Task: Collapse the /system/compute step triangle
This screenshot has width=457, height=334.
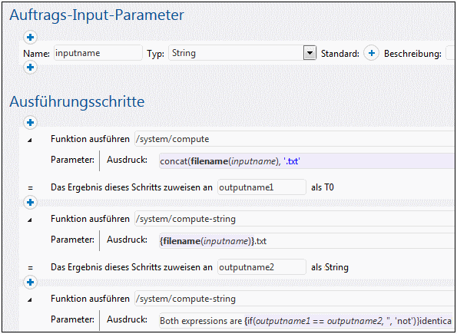Action: click(30, 141)
